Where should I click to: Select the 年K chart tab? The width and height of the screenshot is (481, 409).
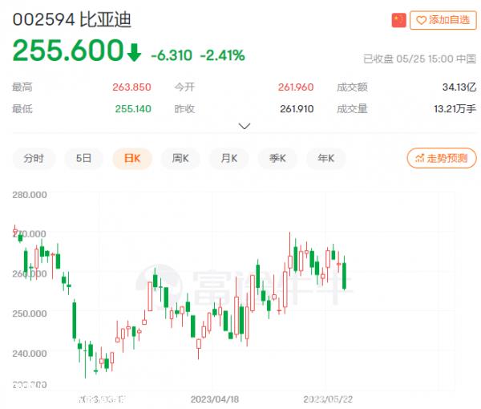pos(325,158)
